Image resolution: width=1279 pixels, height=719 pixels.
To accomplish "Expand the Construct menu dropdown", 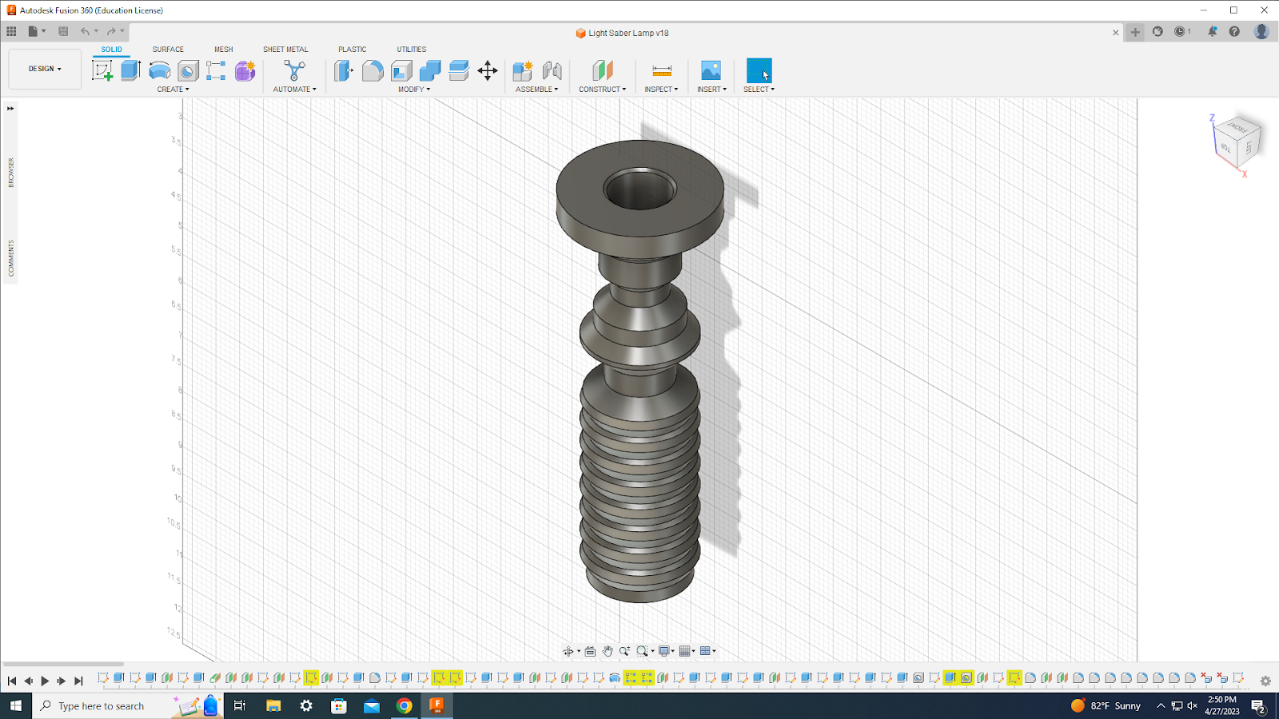I will (602, 89).
